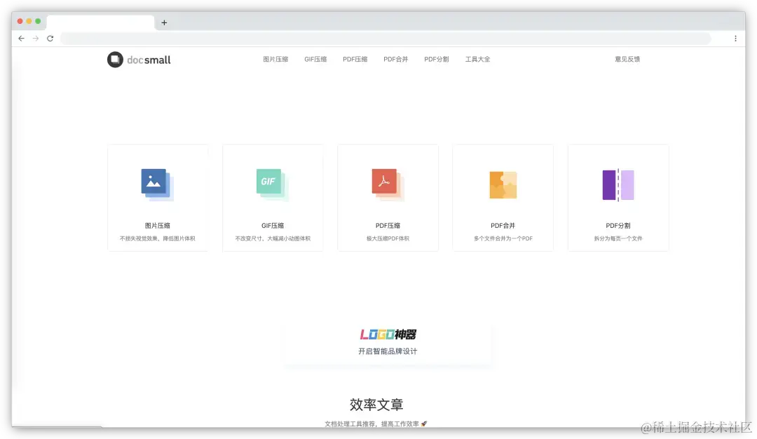757x439 pixels.
Task: Click the 意见反馈 feedback link
Action: (627, 59)
